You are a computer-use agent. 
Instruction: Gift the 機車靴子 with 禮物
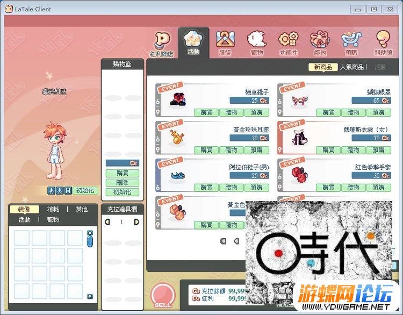[231, 112]
